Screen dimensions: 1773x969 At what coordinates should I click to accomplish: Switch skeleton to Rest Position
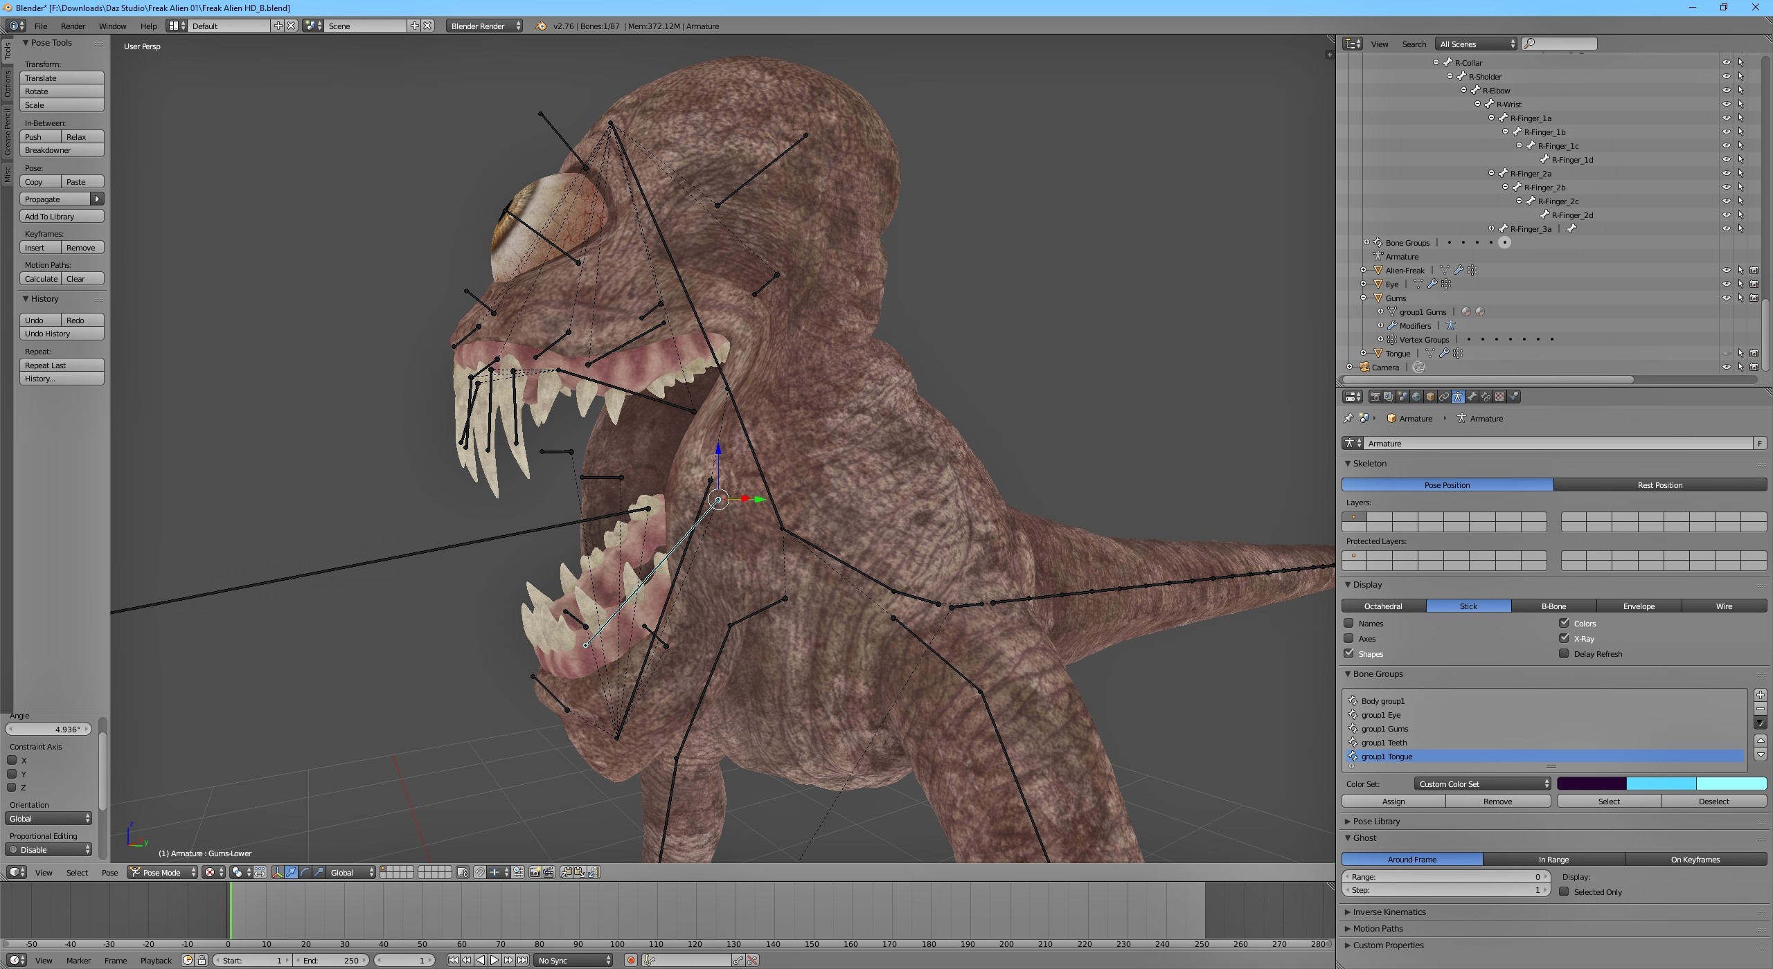pyautogui.click(x=1659, y=484)
